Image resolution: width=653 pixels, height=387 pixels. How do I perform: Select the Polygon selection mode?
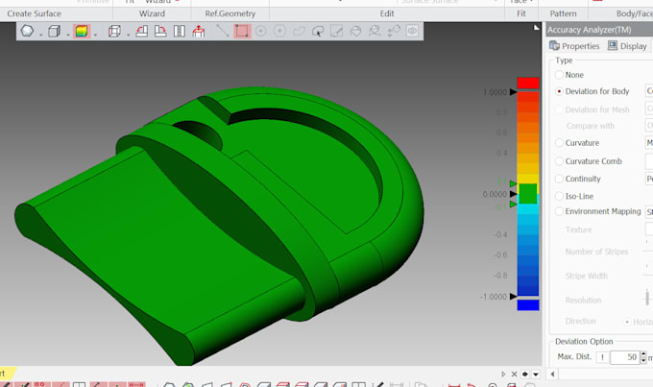point(279,31)
